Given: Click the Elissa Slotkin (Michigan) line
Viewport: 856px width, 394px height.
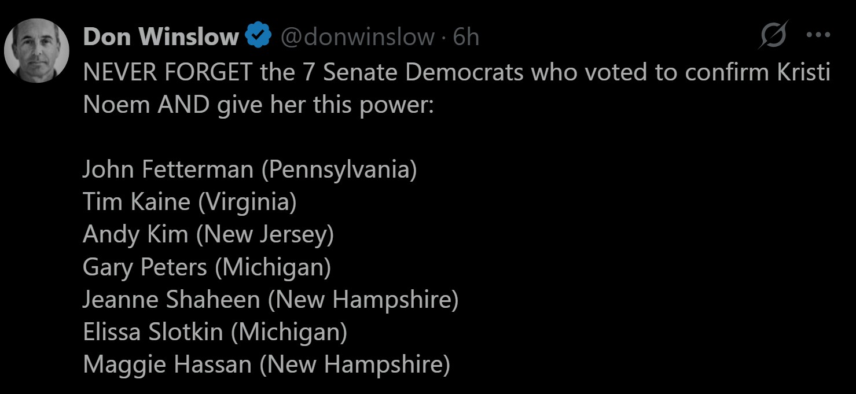Looking at the screenshot, I should (x=215, y=332).
